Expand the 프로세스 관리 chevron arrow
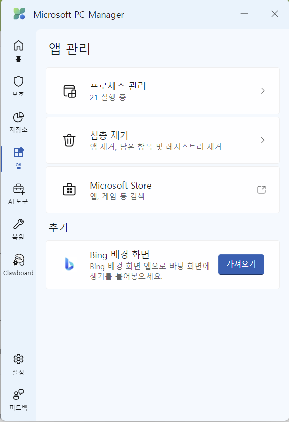This screenshot has width=289, height=422. (x=263, y=91)
